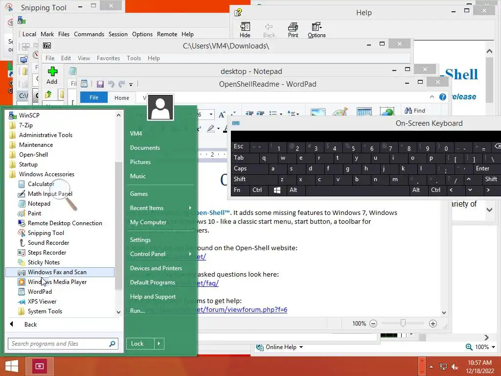The height and width of the screenshot is (376, 501).
Task: Open WordPad from the Start menu list
Action: tap(40, 292)
